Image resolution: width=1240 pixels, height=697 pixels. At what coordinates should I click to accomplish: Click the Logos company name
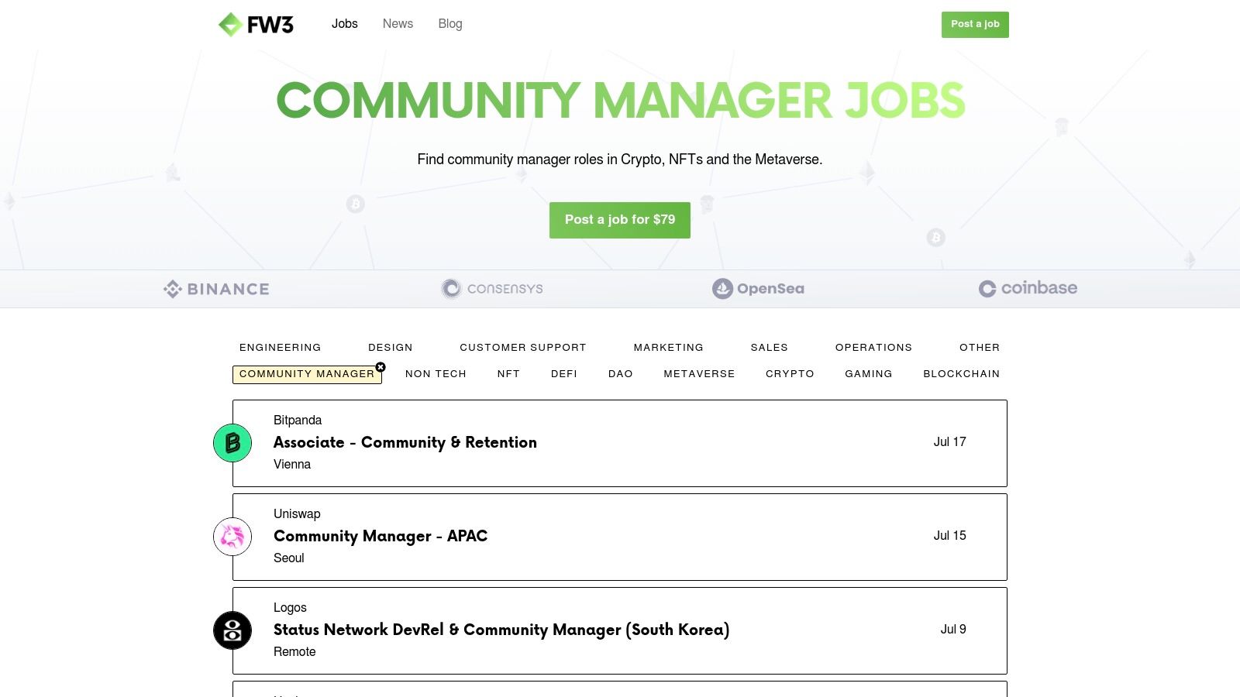click(290, 608)
